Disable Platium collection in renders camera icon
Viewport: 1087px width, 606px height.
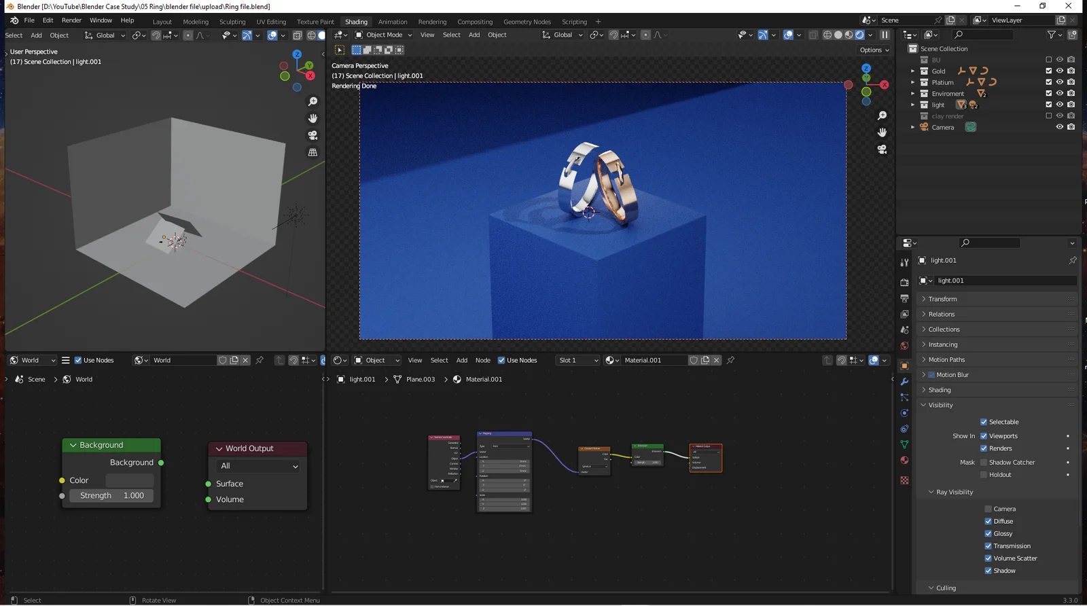[x=1071, y=82]
